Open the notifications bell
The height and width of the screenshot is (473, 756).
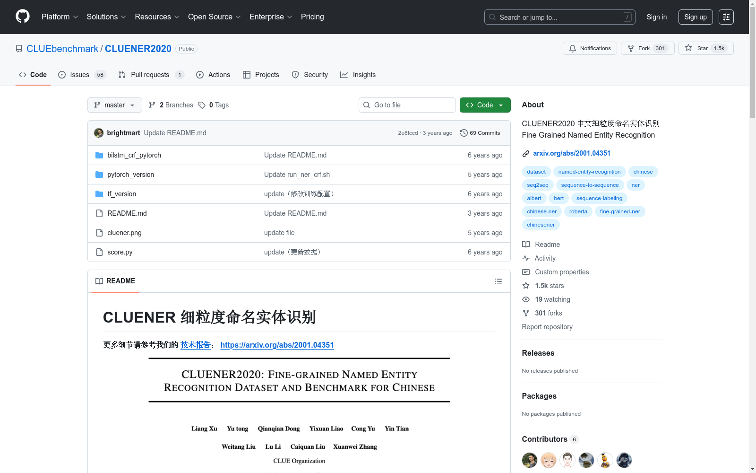[x=572, y=48]
